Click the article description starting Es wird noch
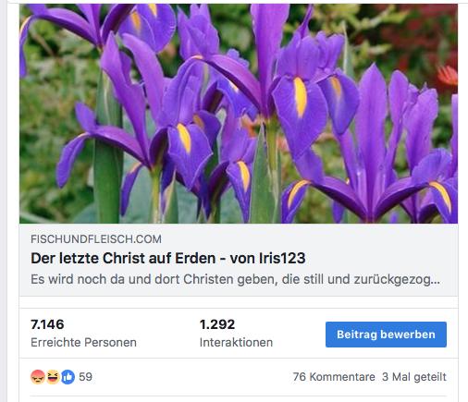This screenshot has height=402, width=468. click(235, 279)
